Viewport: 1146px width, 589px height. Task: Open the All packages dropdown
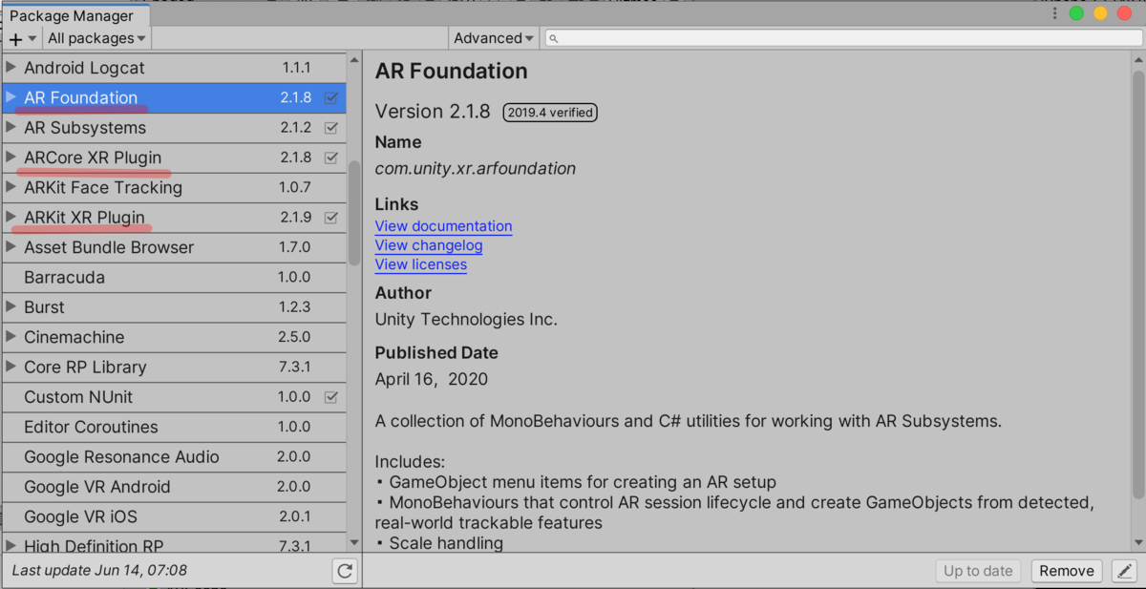click(x=96, y=38)
